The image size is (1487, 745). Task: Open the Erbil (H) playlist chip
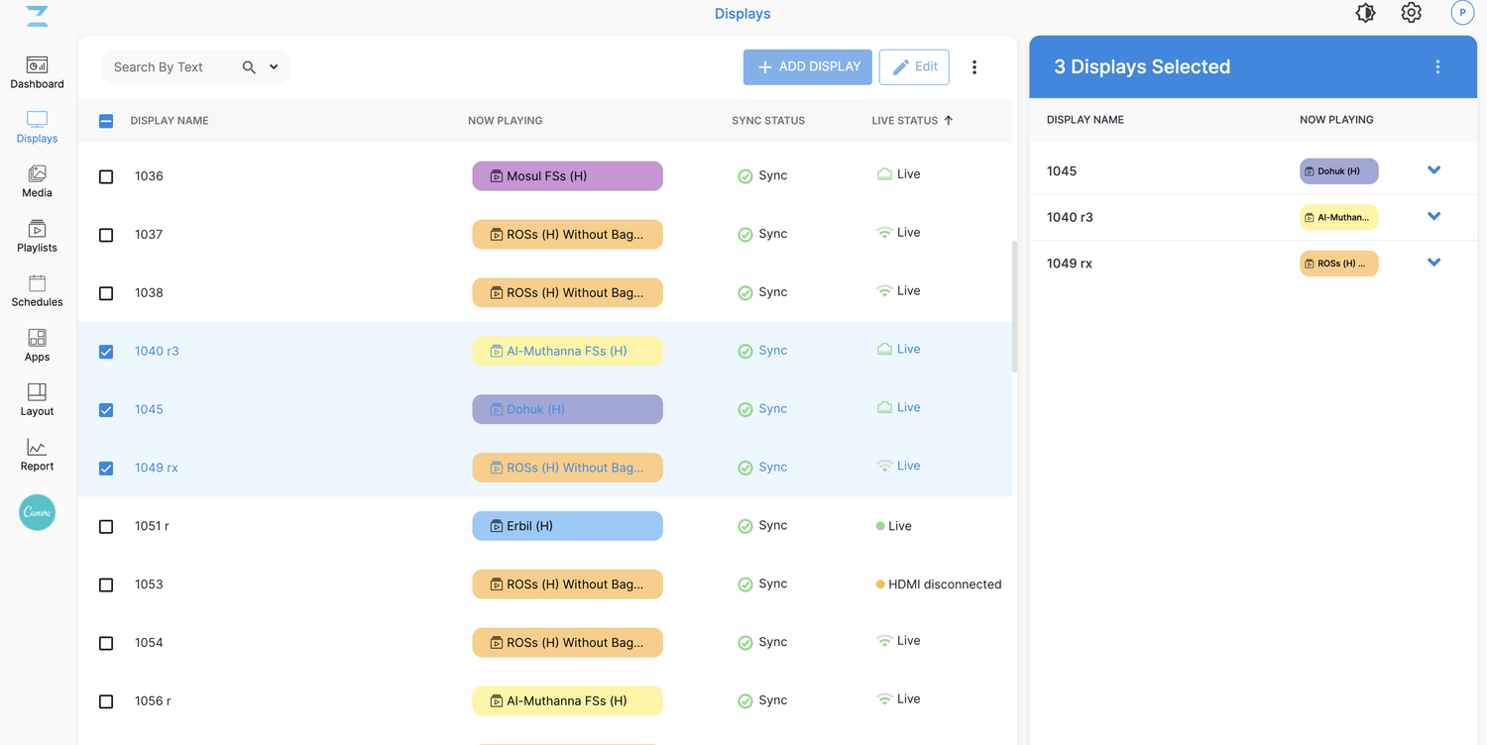point(567,526)
